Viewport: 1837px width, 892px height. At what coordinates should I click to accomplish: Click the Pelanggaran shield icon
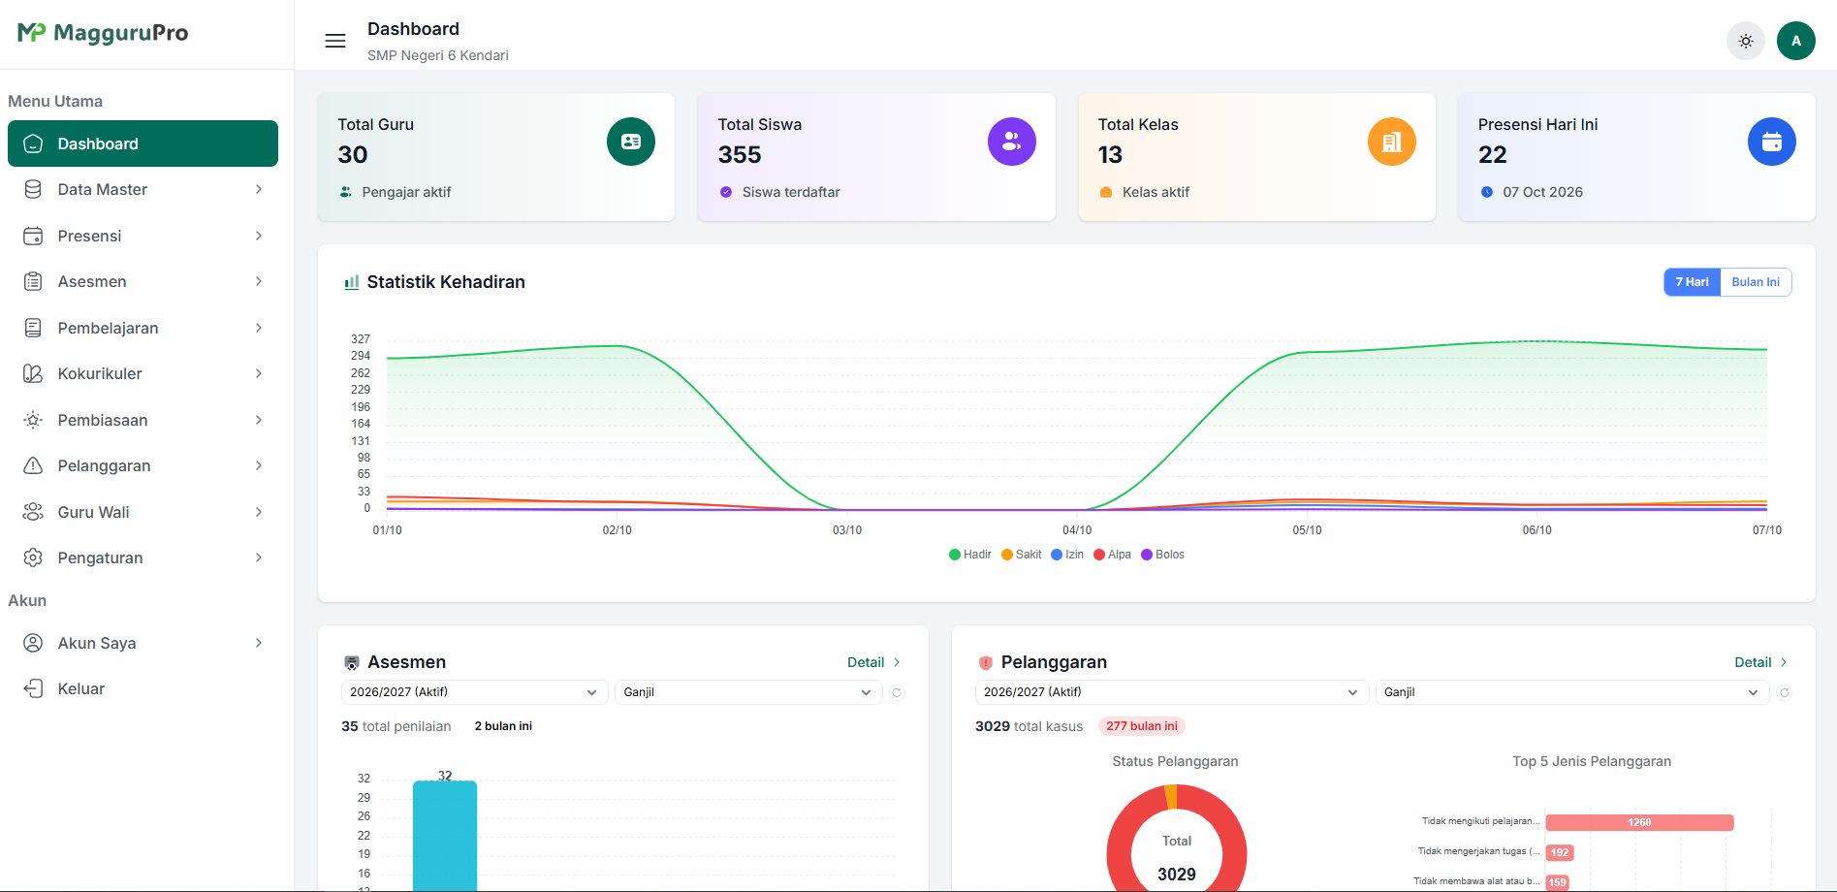[986, 663]
